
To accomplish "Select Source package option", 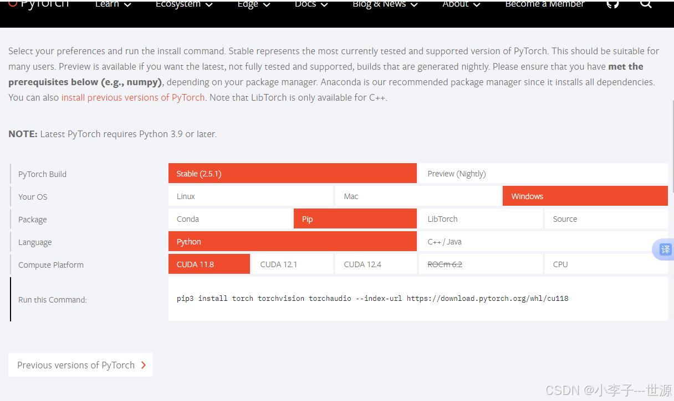I will (x=606, y=218).
